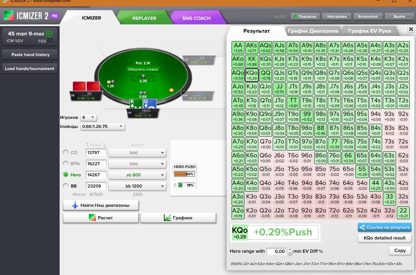The width and height of the screenshot is (416, 275).
Task: Open the График Диапазона tab
Action: click(313, 31)
